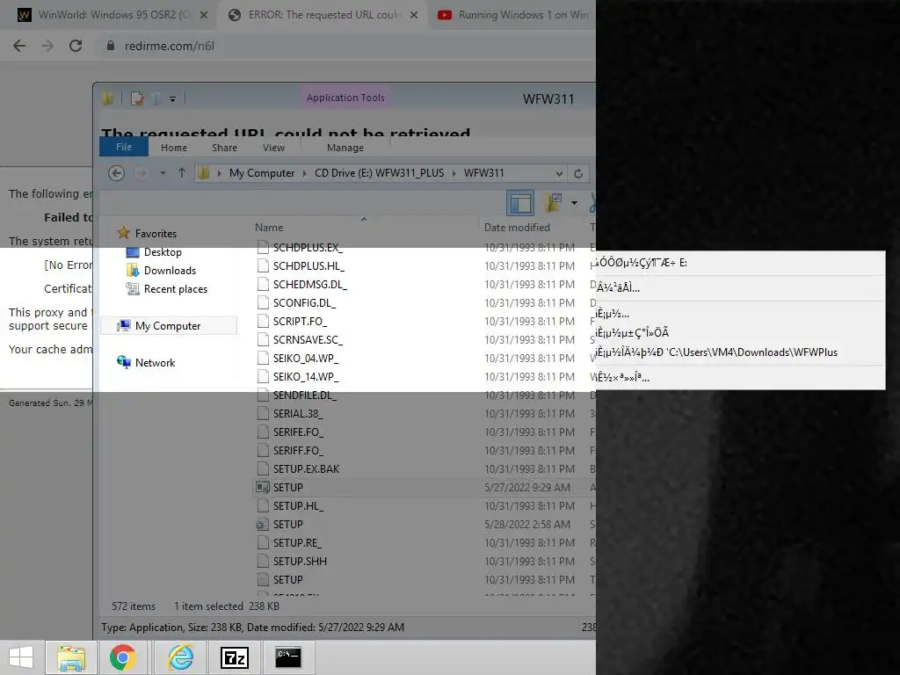Open the View ribbon tab
Viewport: 900px width, 675px height.
274,148
